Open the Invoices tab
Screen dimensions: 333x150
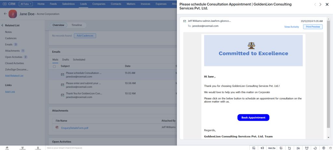point(145,4)
